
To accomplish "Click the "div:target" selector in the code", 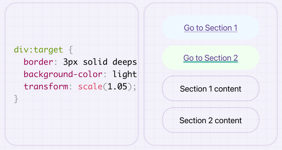I will (x=38, y=49).
